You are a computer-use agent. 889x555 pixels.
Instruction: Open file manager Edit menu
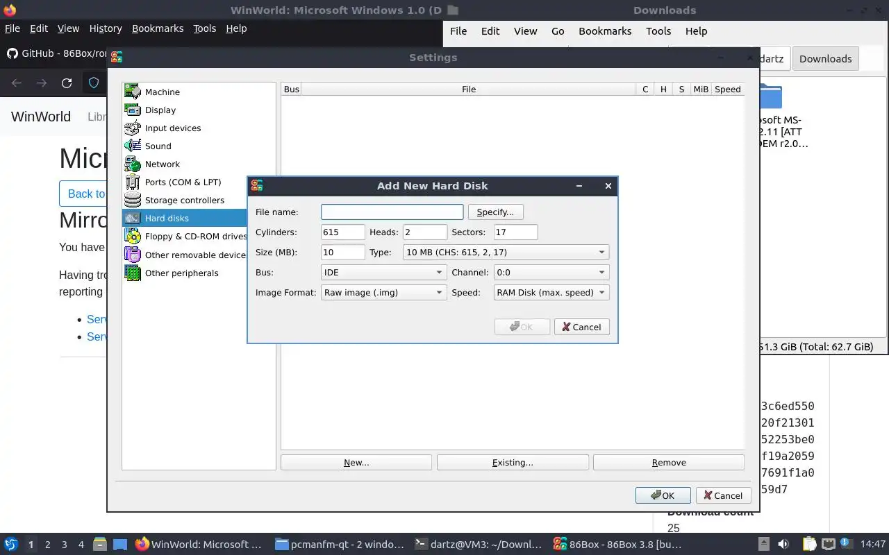pyautogui.click(x=490, y=31)
